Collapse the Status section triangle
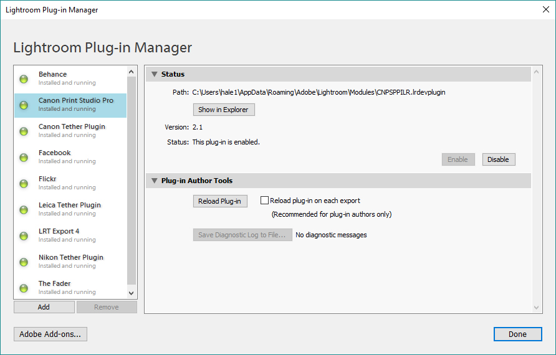 coord(153,74)
